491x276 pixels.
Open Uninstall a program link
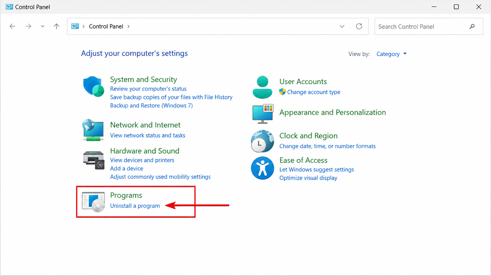[x=135, y=206]
